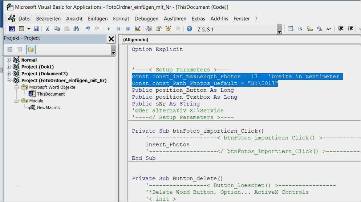Click the Copy toolbar icon

coord(57,29)
